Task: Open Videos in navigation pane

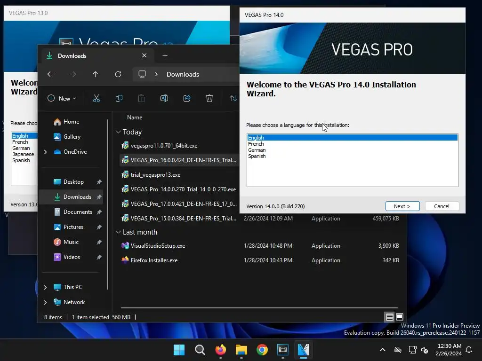Action: click(67, 257)
